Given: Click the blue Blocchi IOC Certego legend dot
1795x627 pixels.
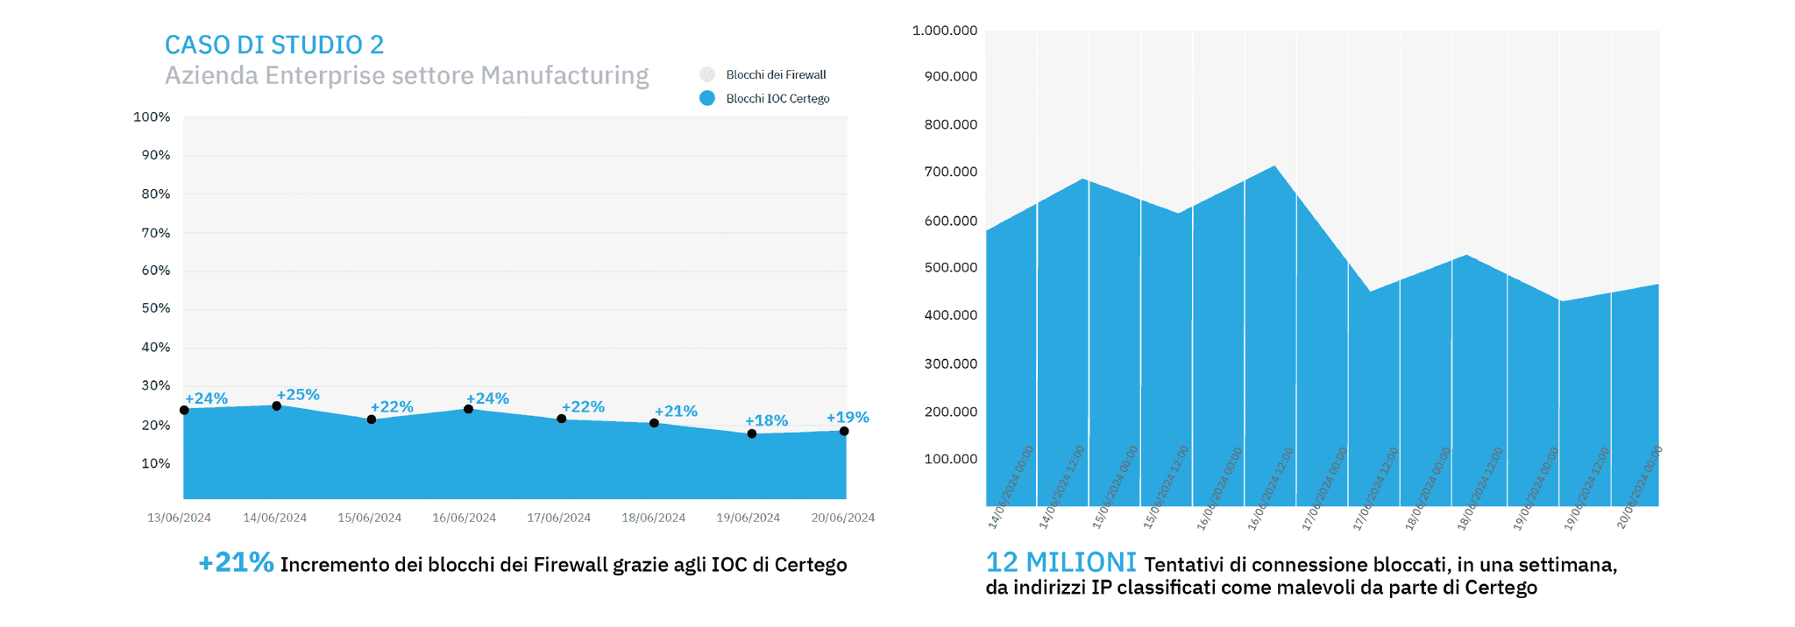Looking at the screenshot, I should point(707,98).
